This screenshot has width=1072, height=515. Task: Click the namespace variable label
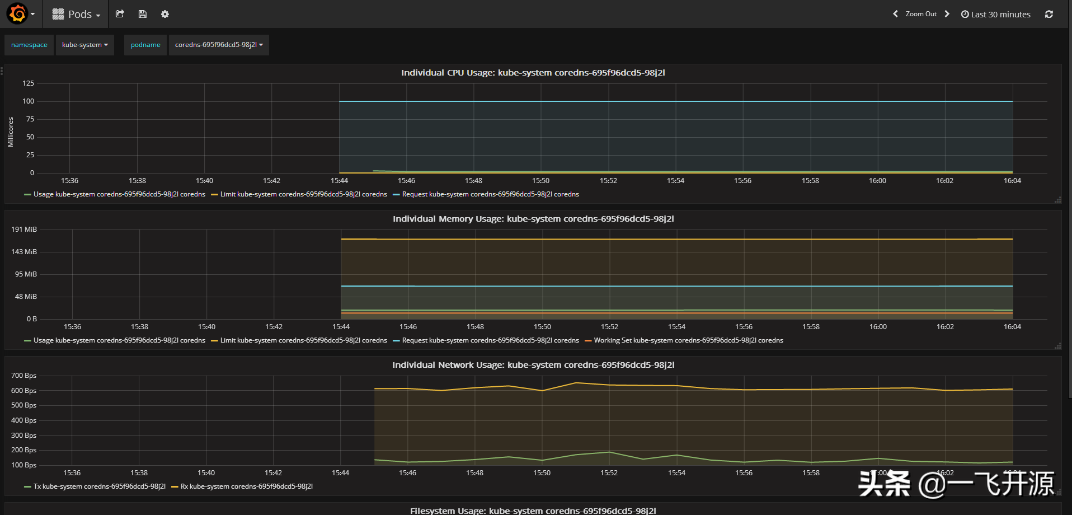click(x=29, y=45)
